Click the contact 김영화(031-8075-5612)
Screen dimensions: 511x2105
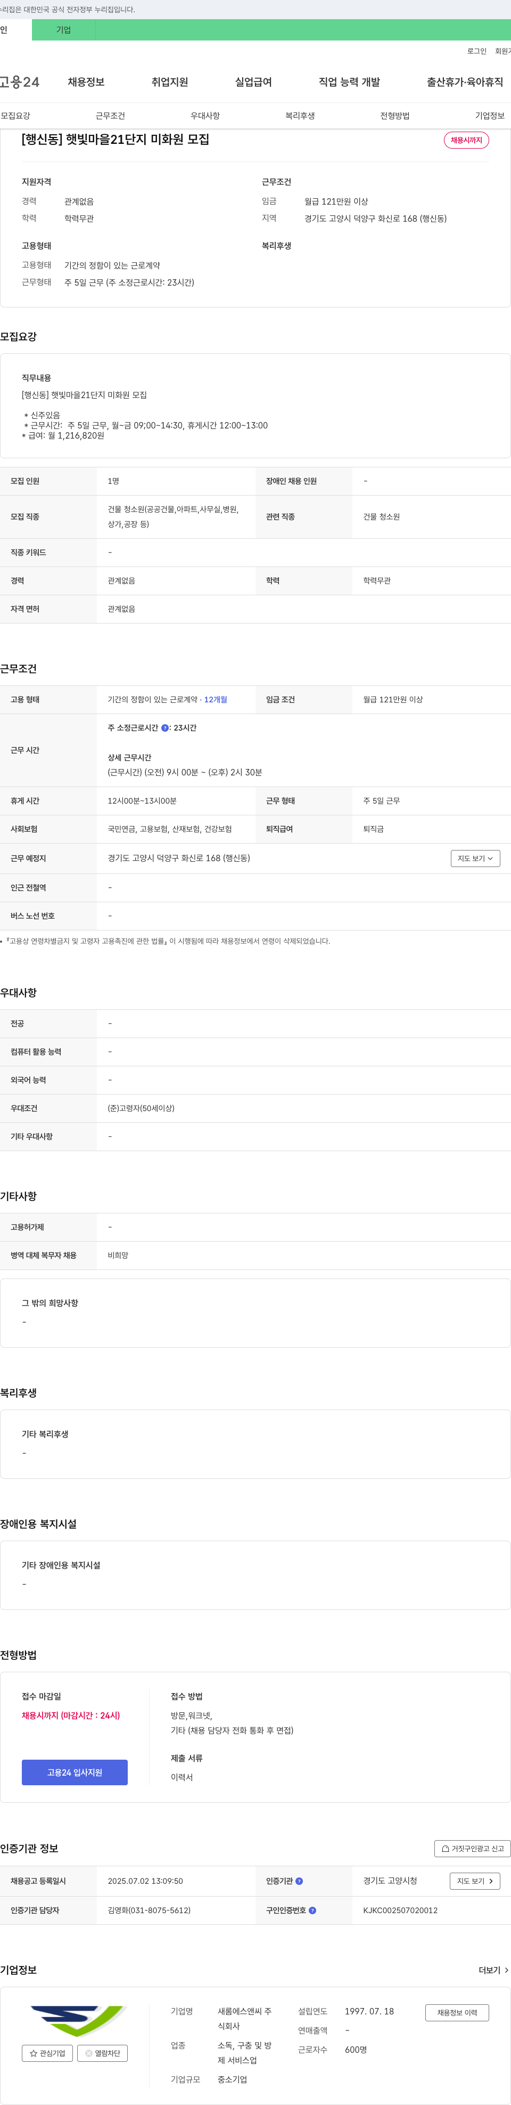[x=150, y=1910]
